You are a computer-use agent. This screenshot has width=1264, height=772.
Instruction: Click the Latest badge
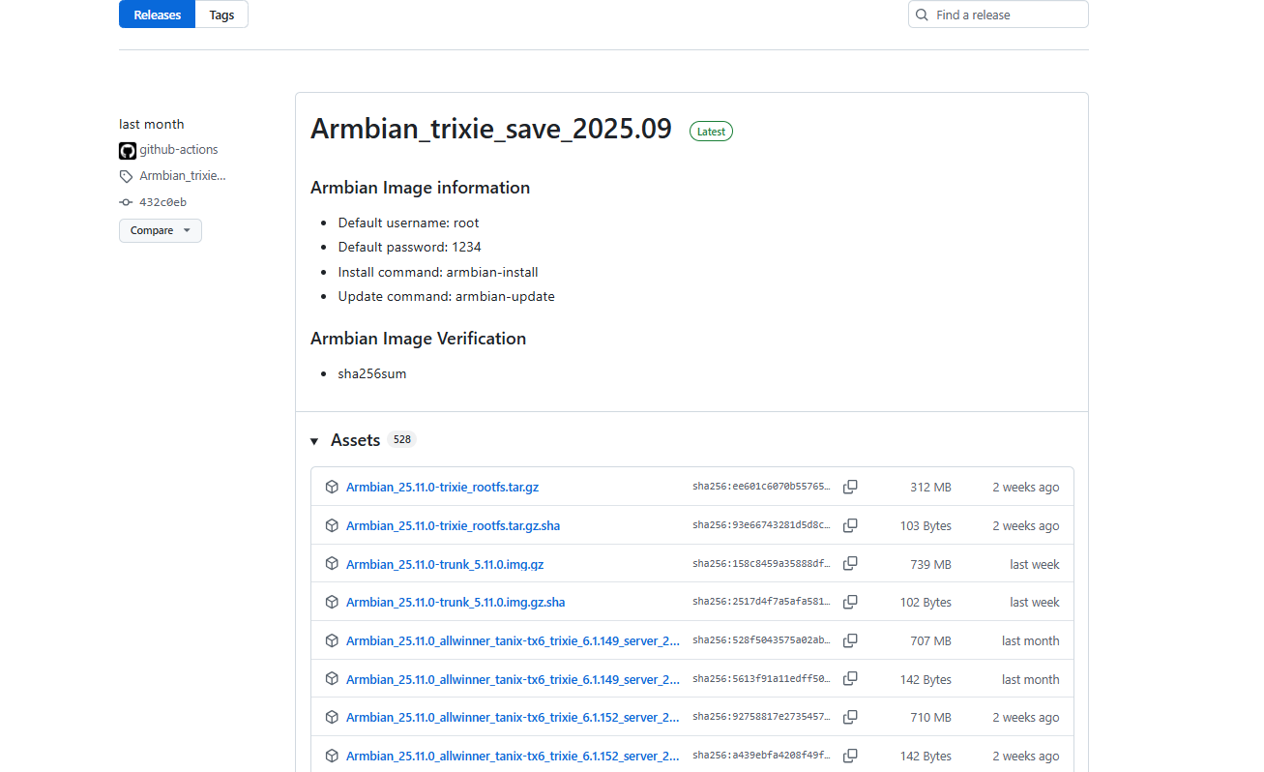point(711,132)
